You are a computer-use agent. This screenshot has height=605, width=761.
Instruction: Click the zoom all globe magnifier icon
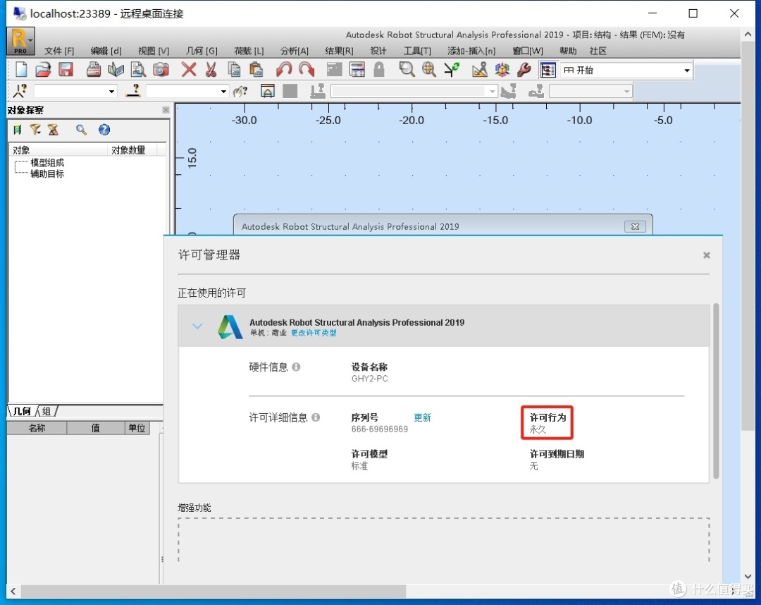point(429,70)
